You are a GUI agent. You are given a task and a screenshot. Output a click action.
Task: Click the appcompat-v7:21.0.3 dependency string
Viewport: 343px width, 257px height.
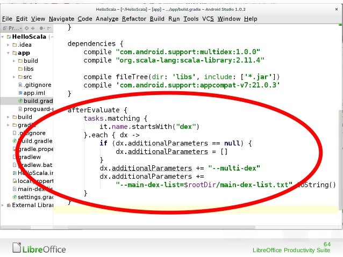pos(198,85)
